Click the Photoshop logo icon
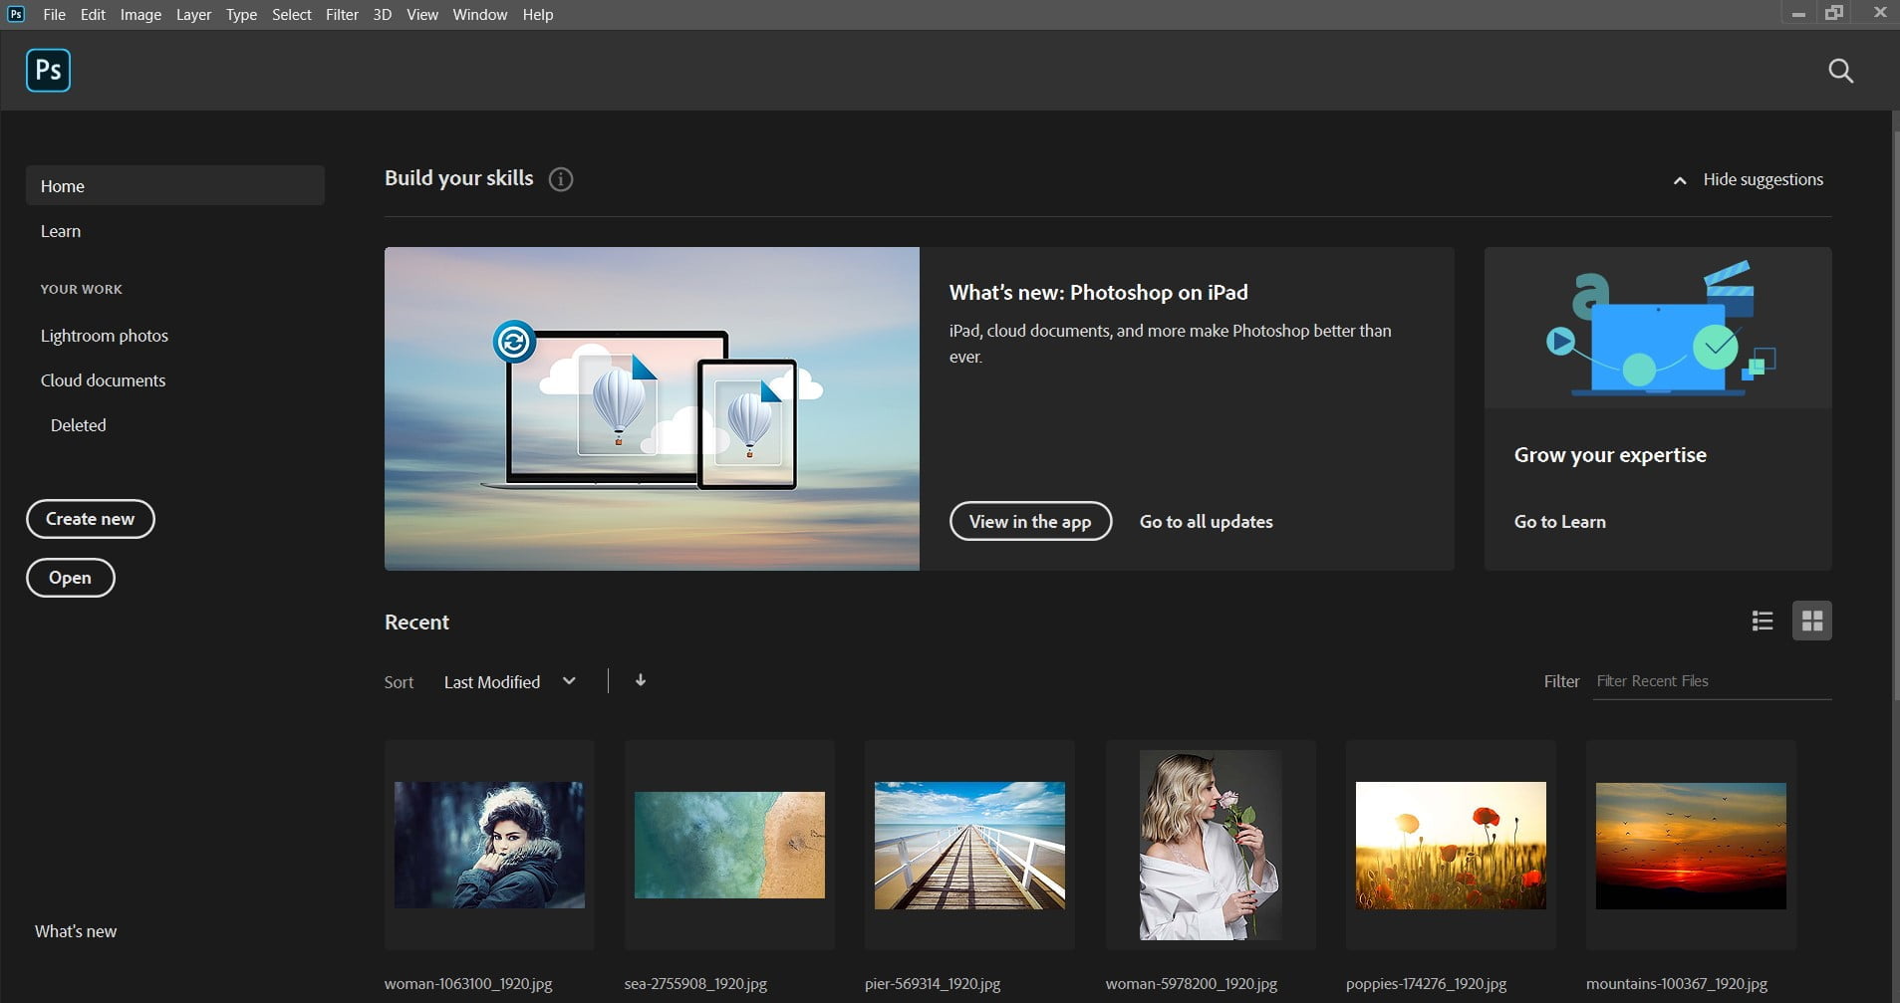The width and height of the screenshot is (1900, 1003). [x=48, y=71]
